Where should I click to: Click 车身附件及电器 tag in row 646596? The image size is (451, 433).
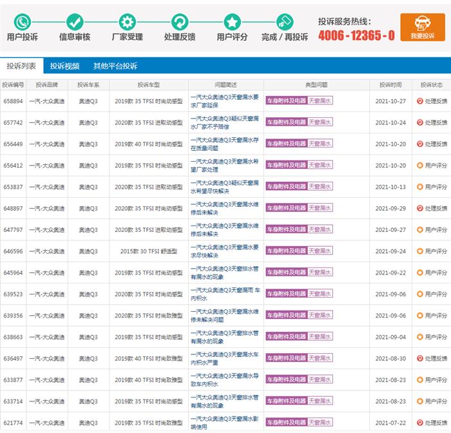[287, 251]
